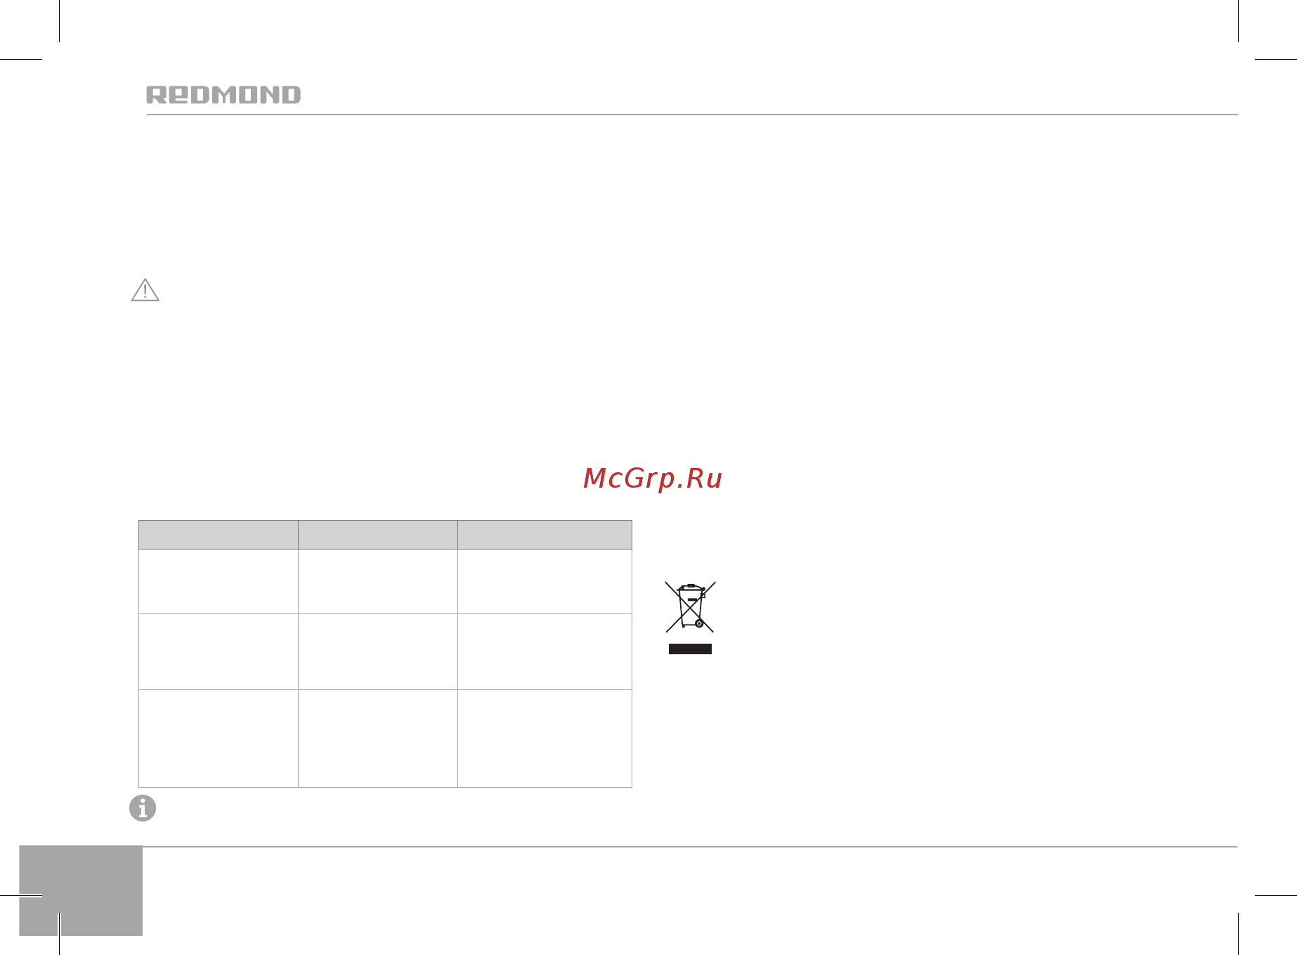
Task: Click the REDMOND logo in the header
Action: pyautogui.click(x=223, y=95)
